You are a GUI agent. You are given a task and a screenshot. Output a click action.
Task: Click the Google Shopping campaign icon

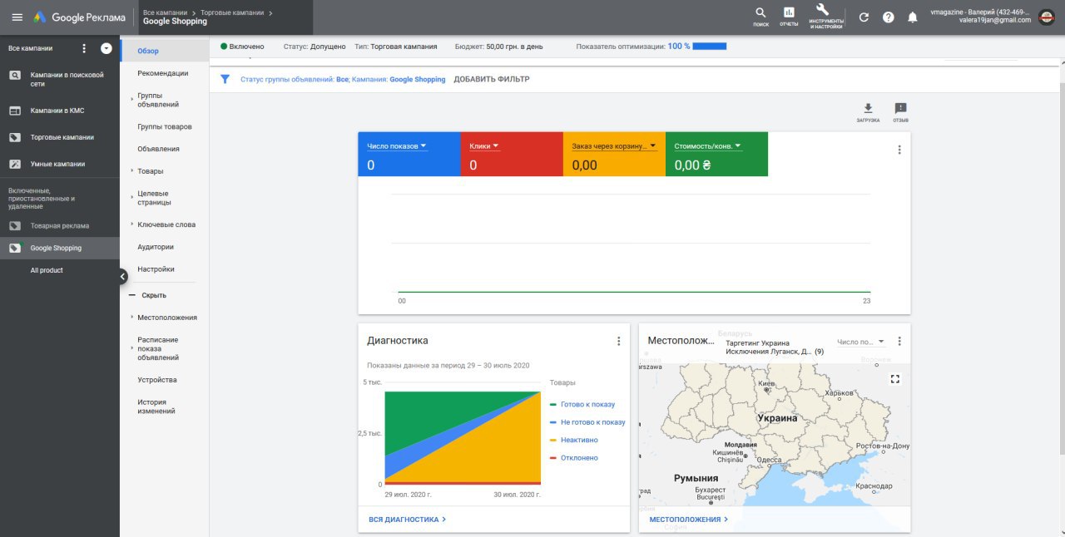tap(15, 248)
